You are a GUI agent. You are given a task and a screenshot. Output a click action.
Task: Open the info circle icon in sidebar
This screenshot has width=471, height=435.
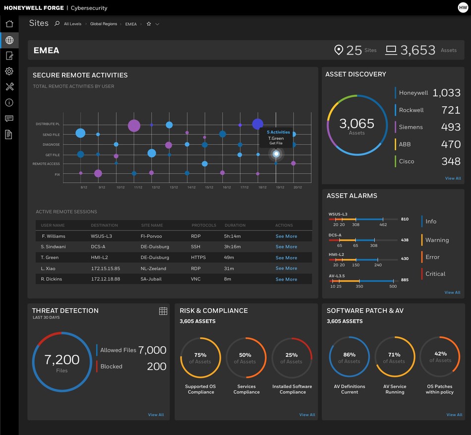[x=9, y=103]
